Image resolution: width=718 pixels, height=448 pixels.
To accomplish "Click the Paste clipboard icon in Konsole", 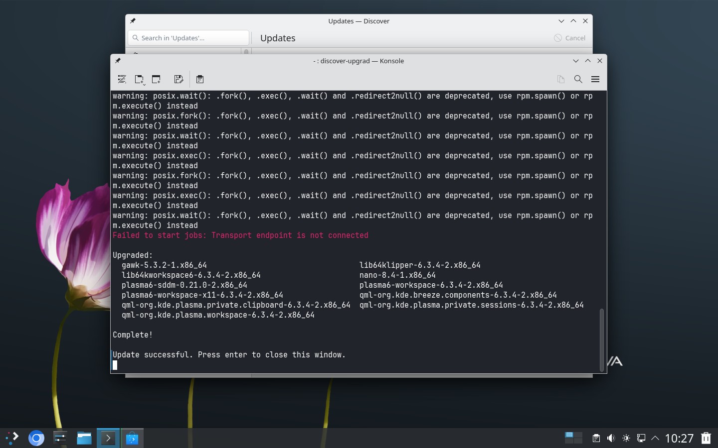I will pos(200,79).
